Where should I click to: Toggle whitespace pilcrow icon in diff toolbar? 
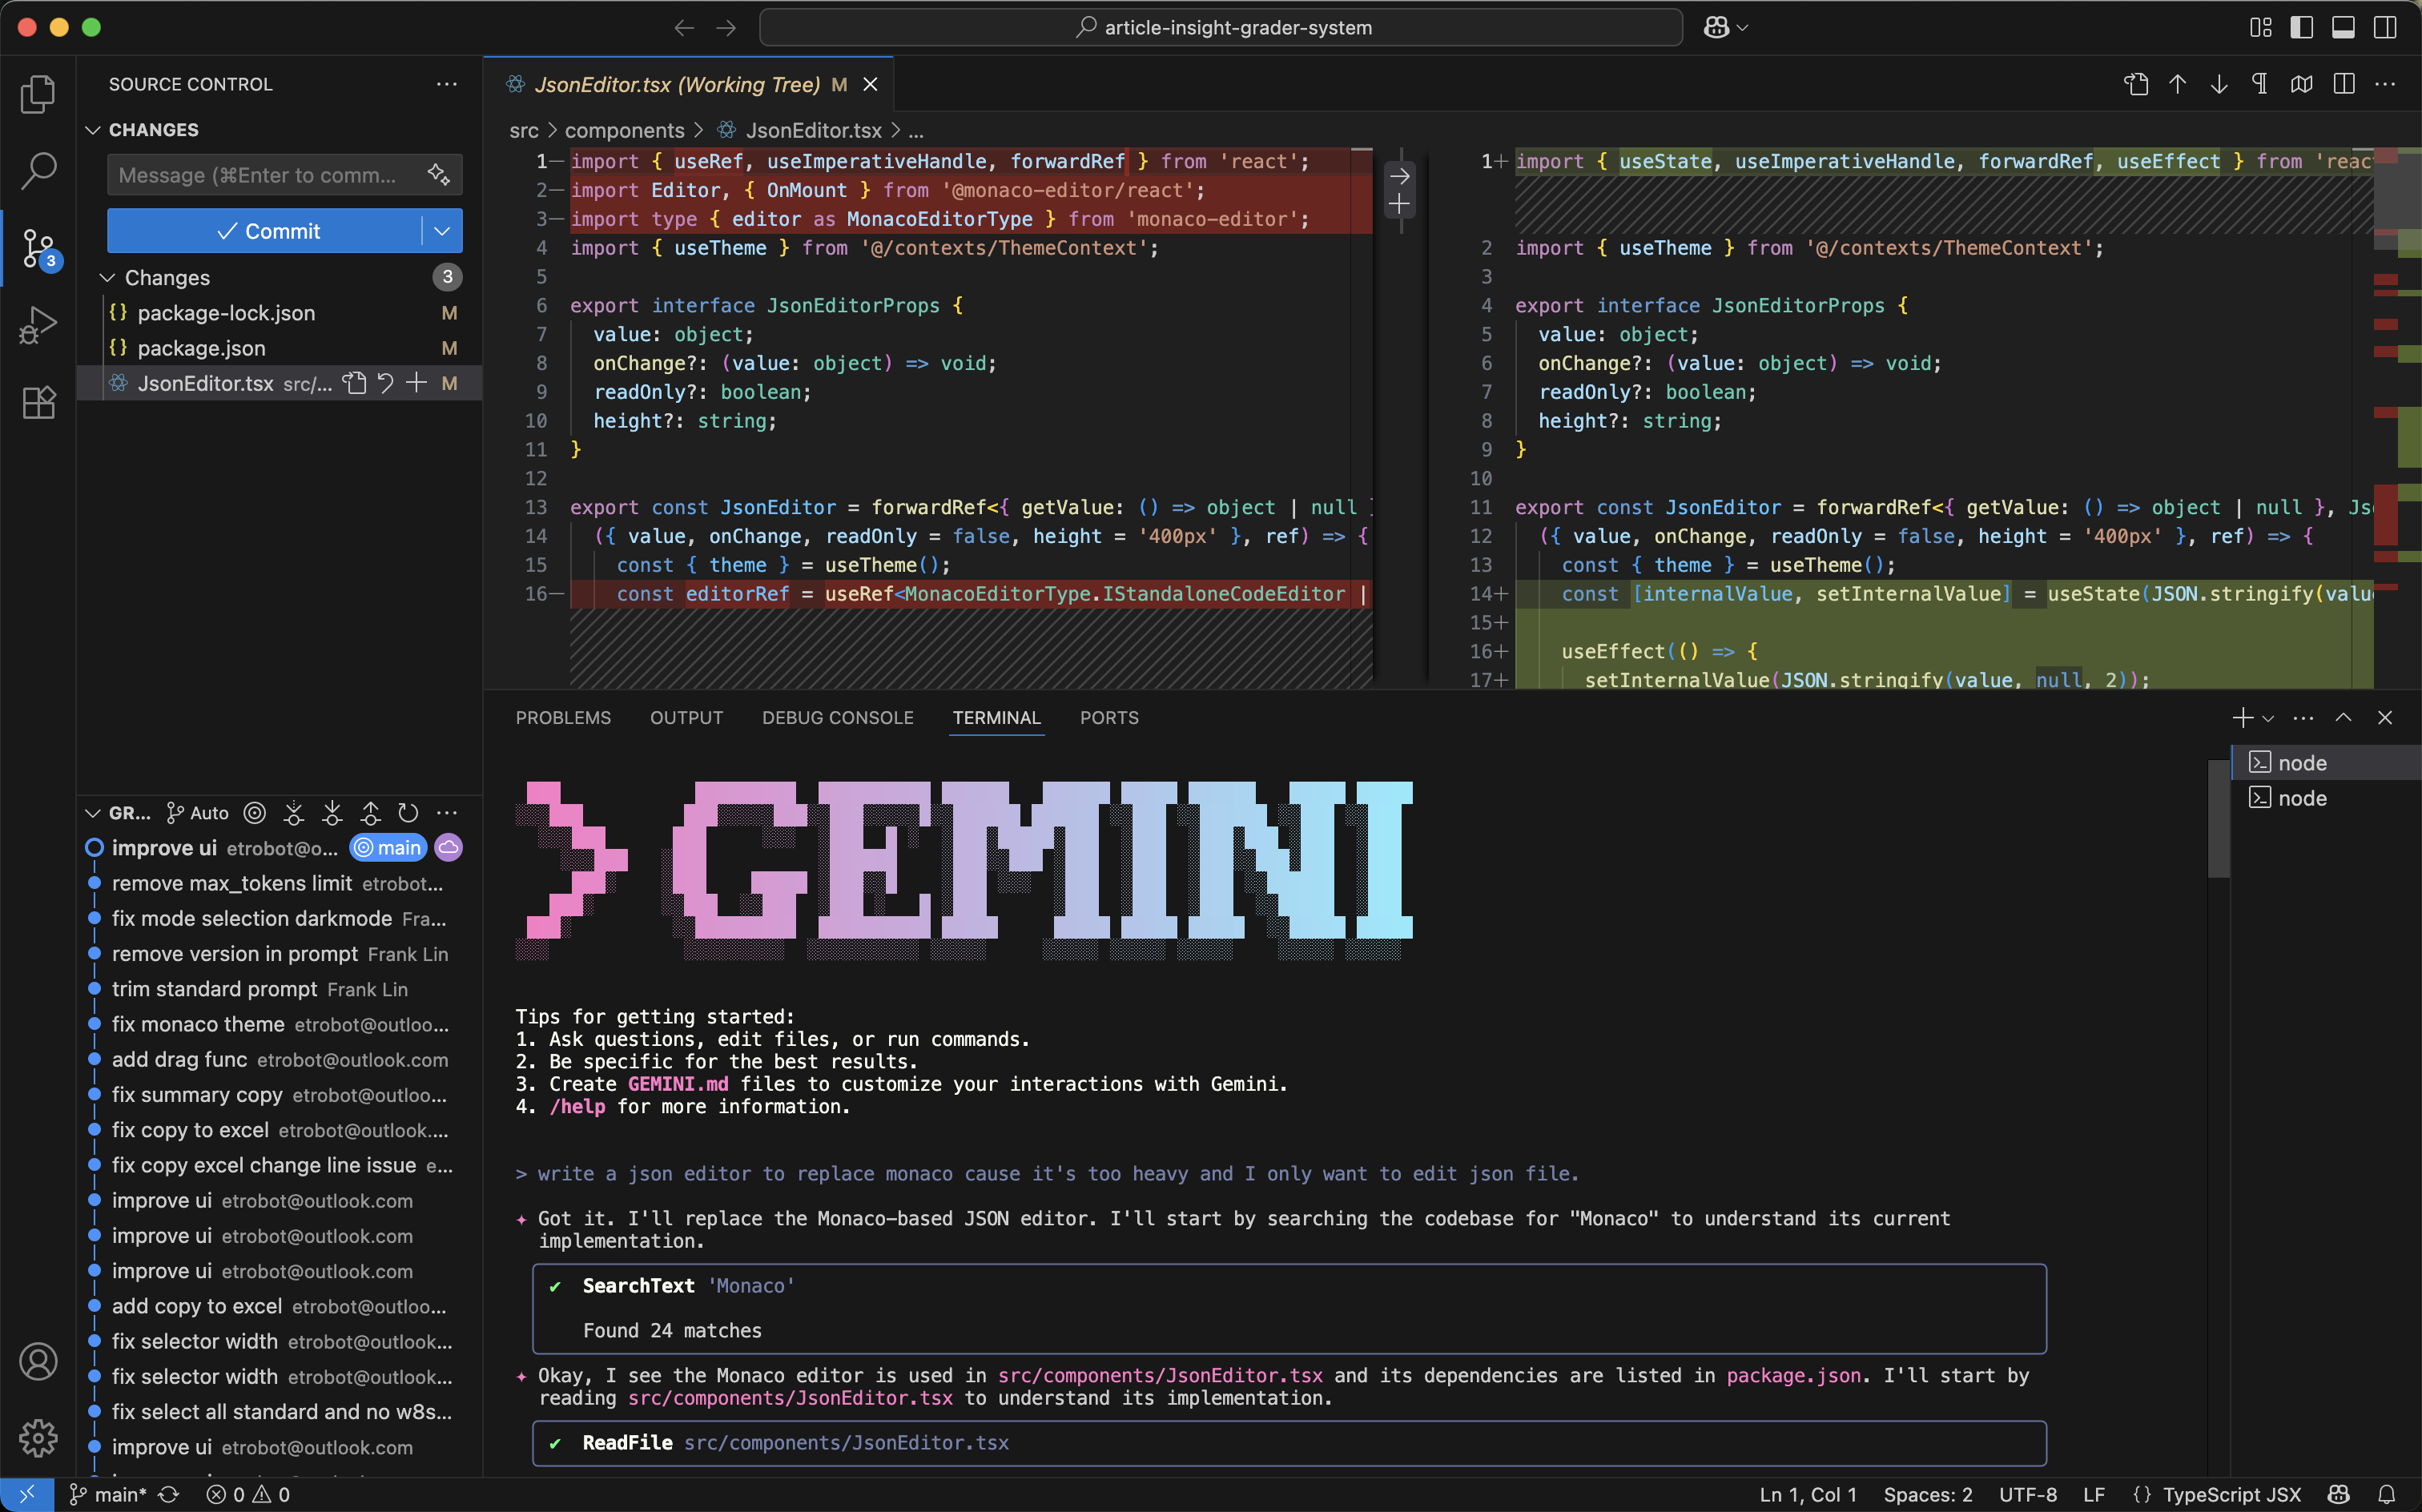click(x=2260, y=84)
